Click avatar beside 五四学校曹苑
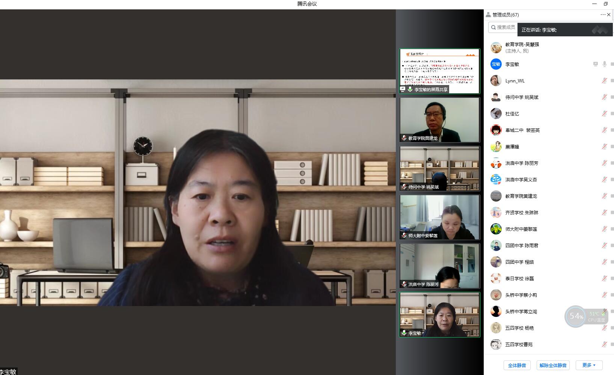Viewport: 614px width, 375px height. click(x=496, y=344)
